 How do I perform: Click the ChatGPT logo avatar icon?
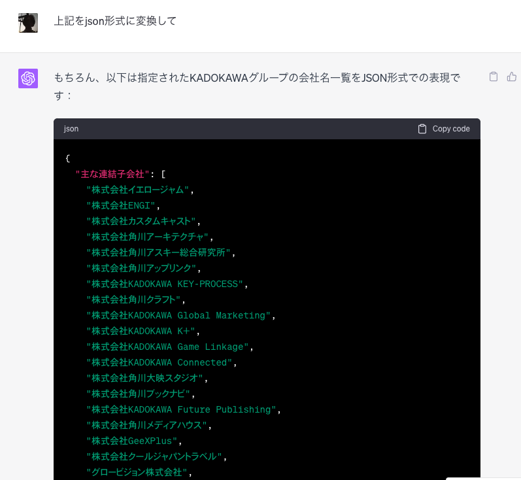(x=28, y=78)
